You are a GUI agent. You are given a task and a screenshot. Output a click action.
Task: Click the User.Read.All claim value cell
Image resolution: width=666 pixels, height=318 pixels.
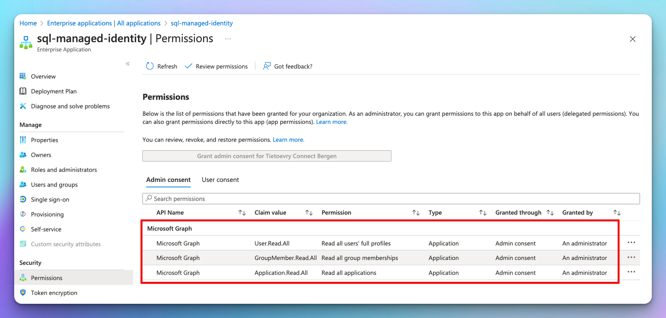[272, 243]
